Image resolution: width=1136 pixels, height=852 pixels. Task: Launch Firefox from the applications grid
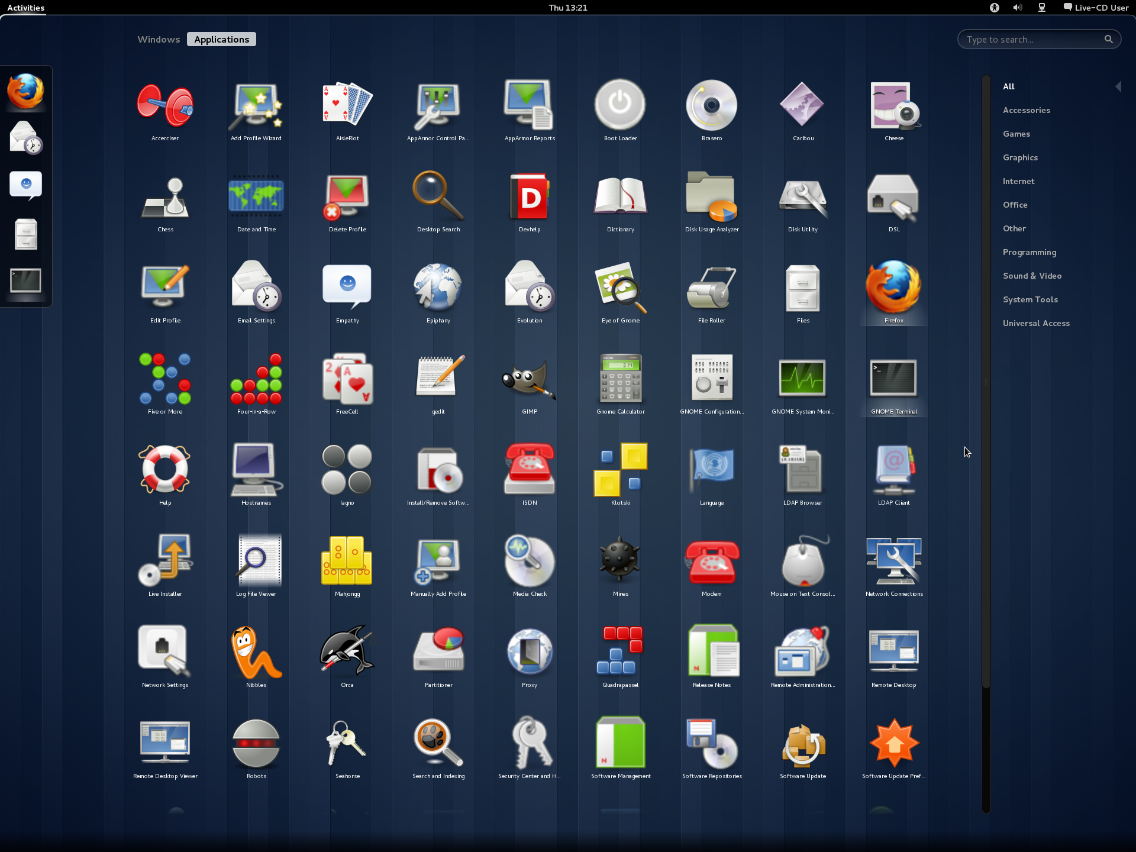(x=894, y=293)
